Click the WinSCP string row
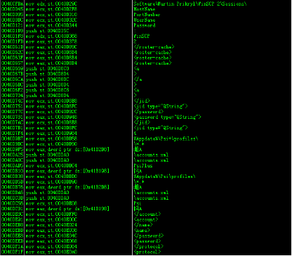This screenshot has height=256, width=292. [146, 36]
